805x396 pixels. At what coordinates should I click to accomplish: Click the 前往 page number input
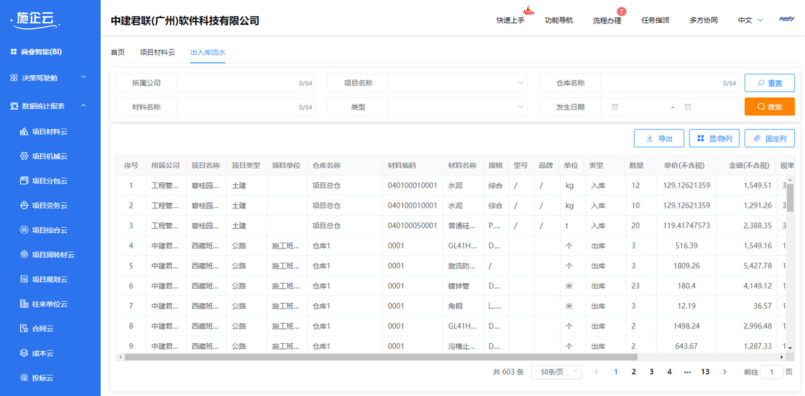tap(771, 372)
